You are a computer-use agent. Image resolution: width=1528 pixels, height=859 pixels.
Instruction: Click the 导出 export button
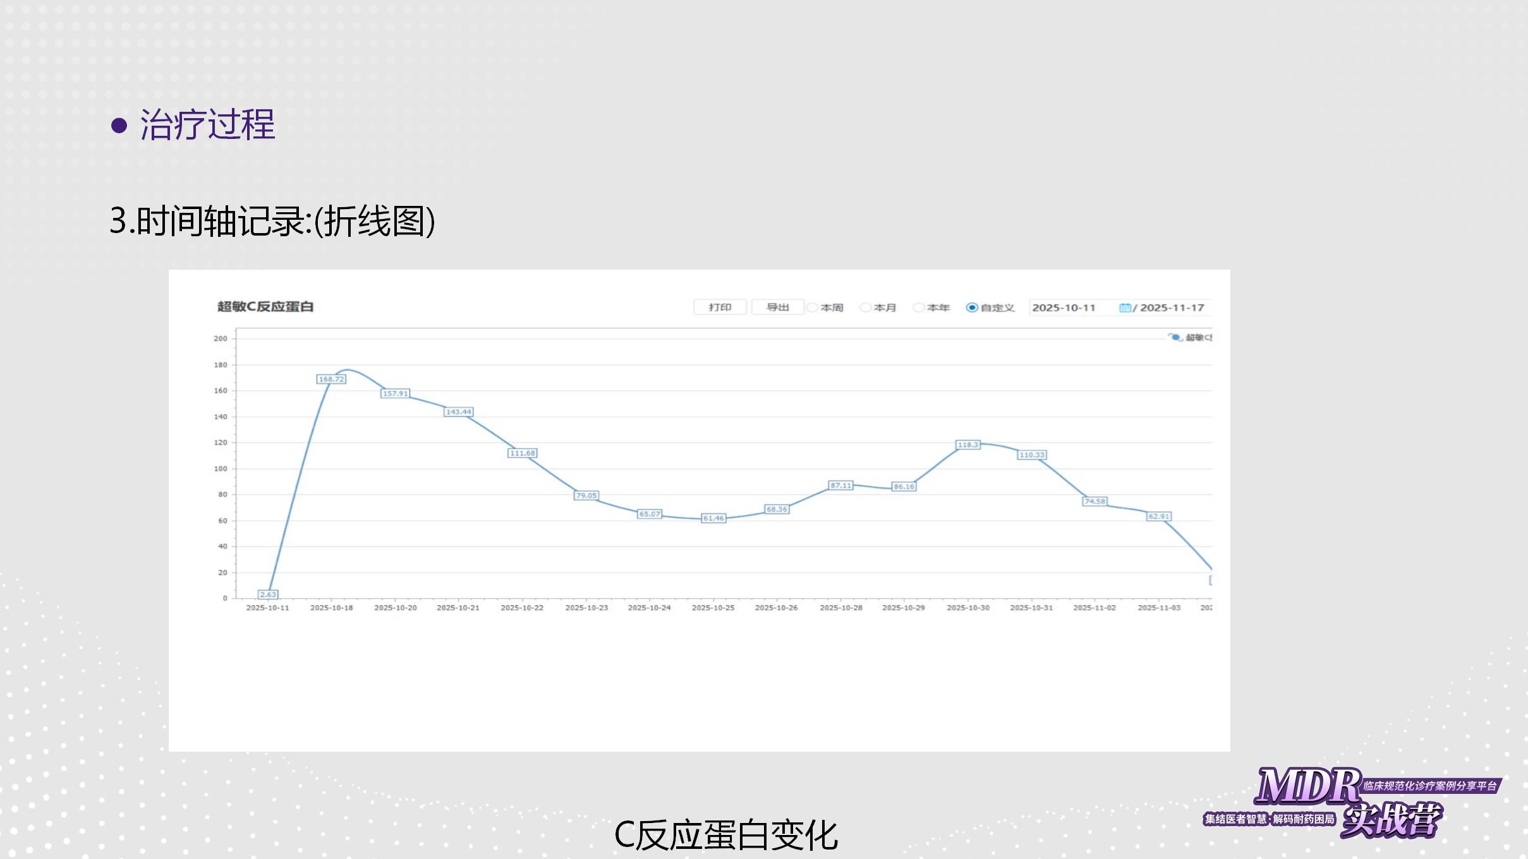click(x=777, y=307)
